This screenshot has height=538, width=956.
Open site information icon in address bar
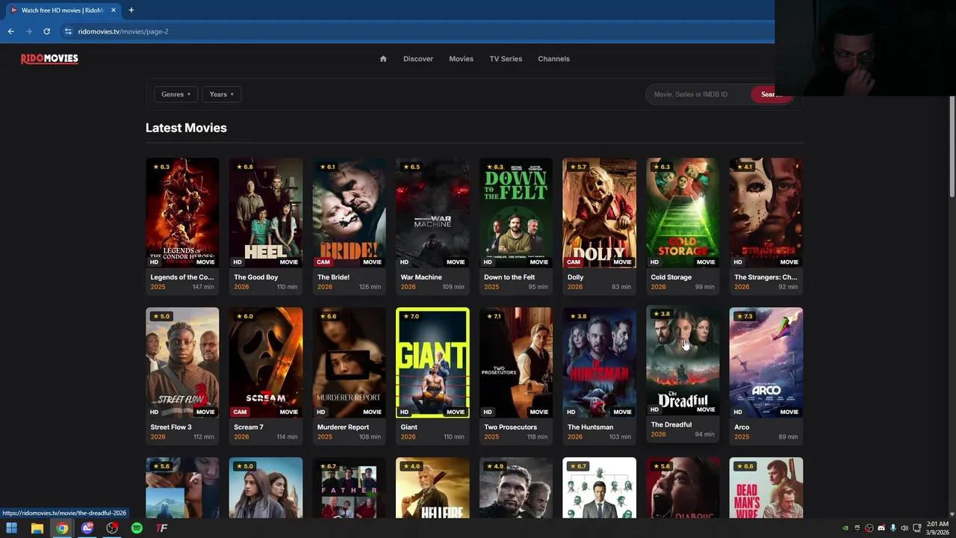(x=68, y=31)
